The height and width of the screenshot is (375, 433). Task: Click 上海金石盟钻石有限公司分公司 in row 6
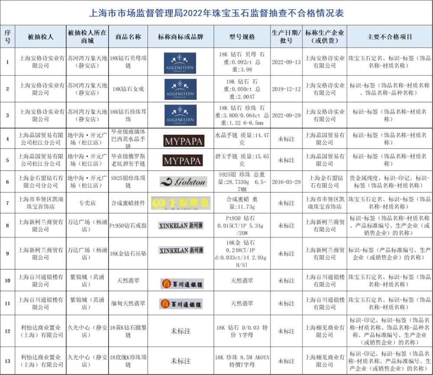pyautogui.click(x=41, y=182)
